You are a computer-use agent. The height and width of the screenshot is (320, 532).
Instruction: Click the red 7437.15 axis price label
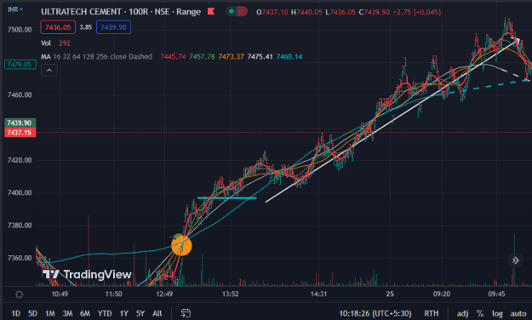click(x=20, y=133)
